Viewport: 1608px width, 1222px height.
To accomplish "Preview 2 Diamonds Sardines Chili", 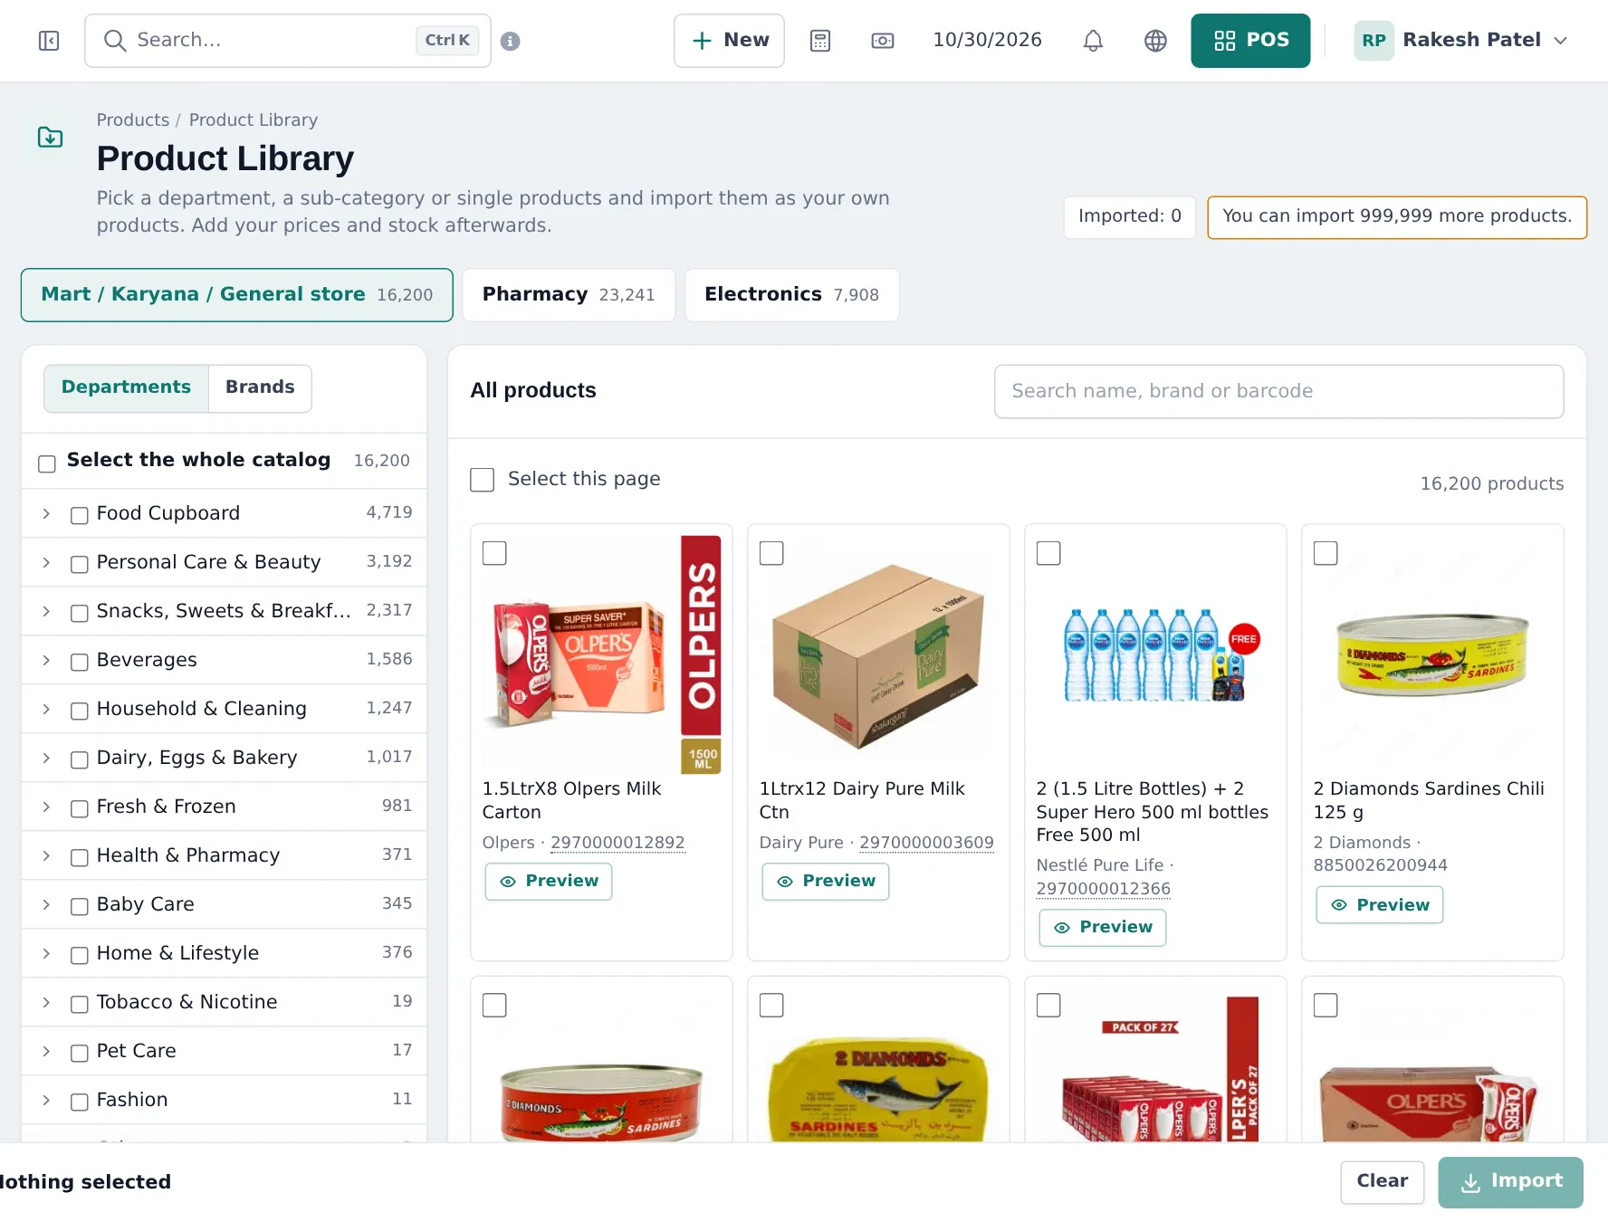I will tap(1380, 905).
